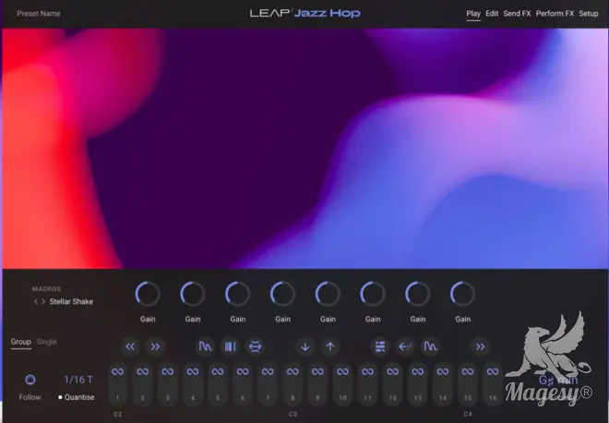Click the up arrow icon

(330, 346)
